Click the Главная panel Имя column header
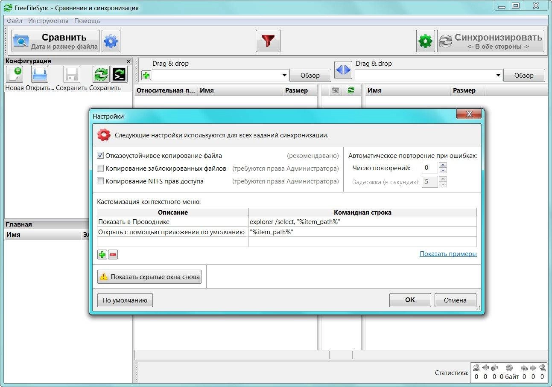552x387 pixels. point(43,234)
